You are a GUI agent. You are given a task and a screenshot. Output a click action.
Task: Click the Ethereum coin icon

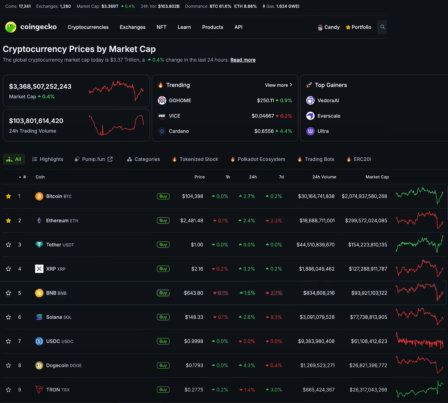coord(39,221)
